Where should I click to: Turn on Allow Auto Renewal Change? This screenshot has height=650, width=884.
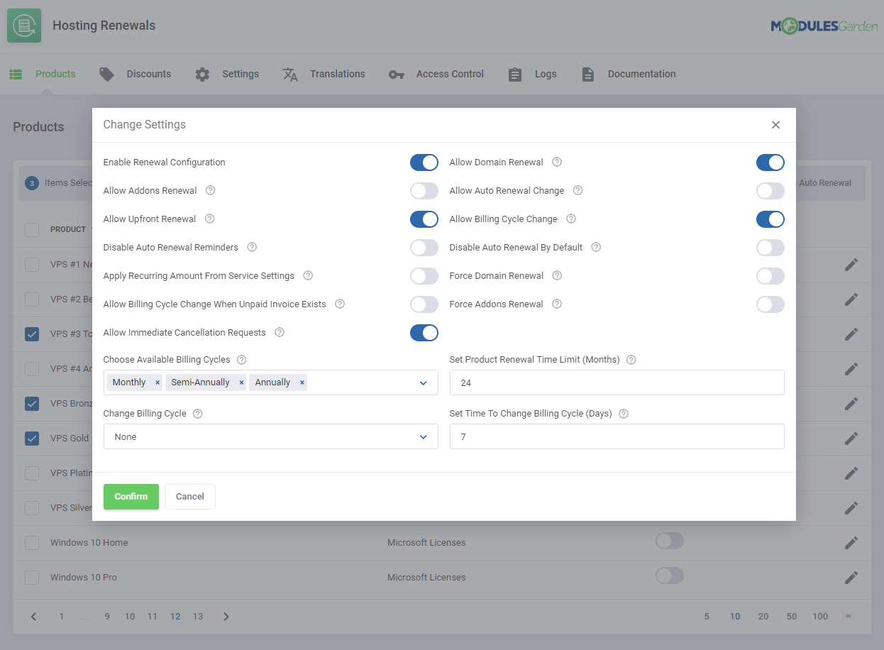770,191
